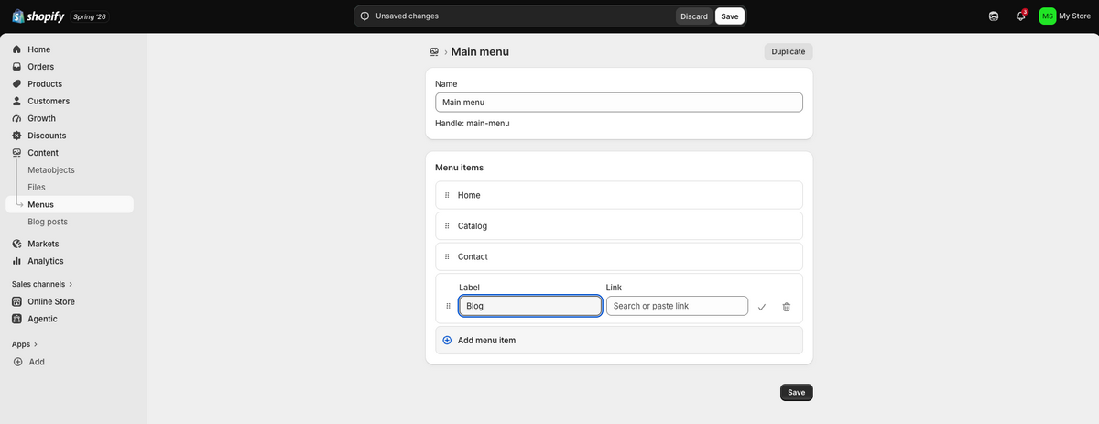Open the Catalog menu item
The width and height of the screenshot is (1099, 424).
click(619, 226)
